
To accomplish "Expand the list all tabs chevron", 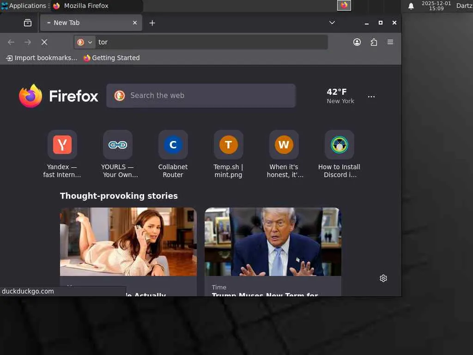I will tap(332, 23).
